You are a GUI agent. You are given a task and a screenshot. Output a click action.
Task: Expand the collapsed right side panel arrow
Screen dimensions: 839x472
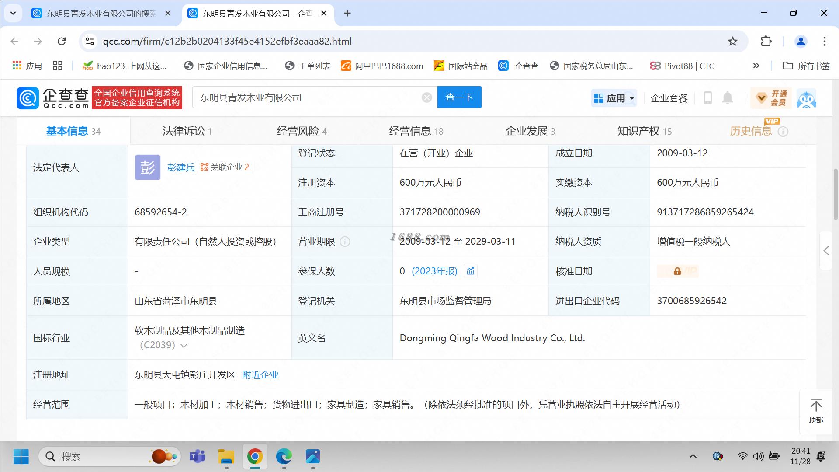(826, 250)
